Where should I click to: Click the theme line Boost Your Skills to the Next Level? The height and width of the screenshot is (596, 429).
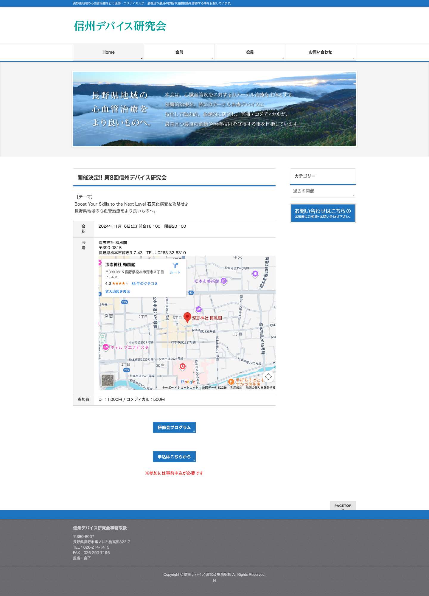click(110, 204)
